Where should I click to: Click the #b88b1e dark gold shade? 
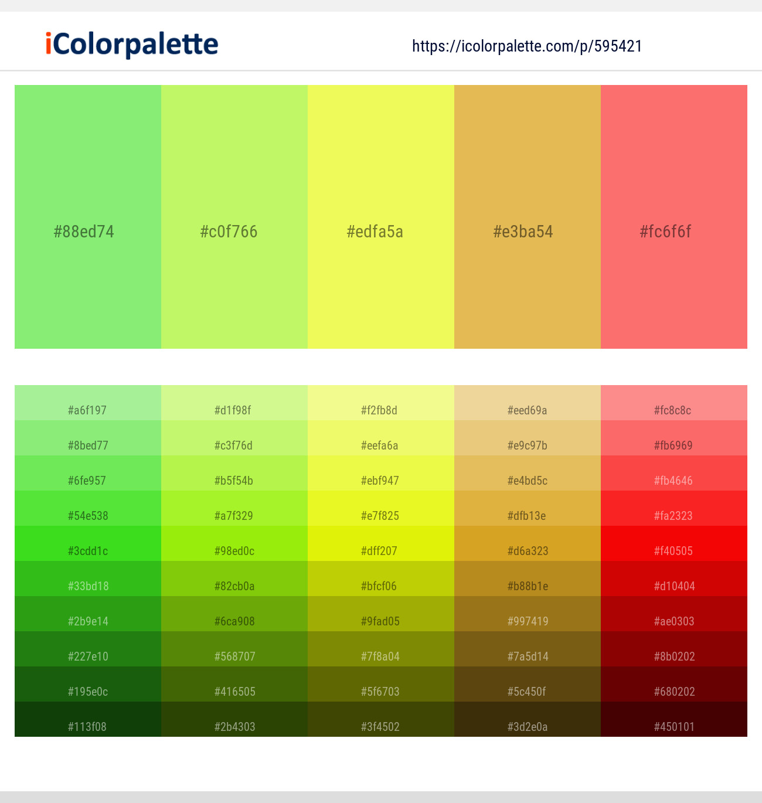coord(528,579)
